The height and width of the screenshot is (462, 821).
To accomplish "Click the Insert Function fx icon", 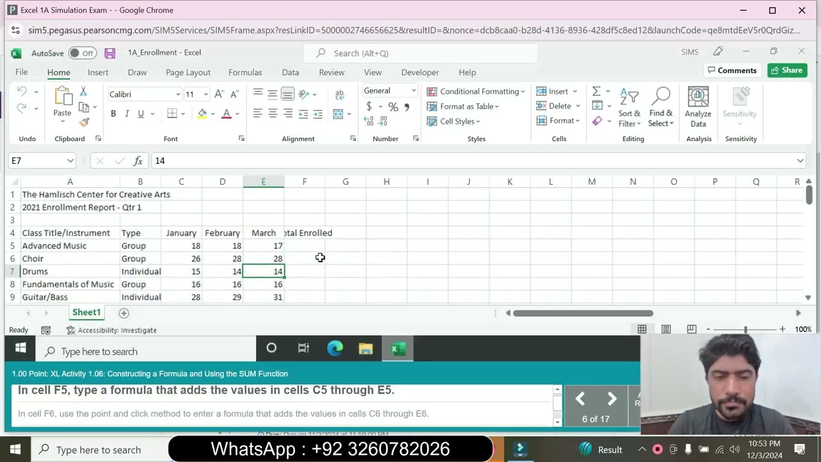I will [138, 160].
